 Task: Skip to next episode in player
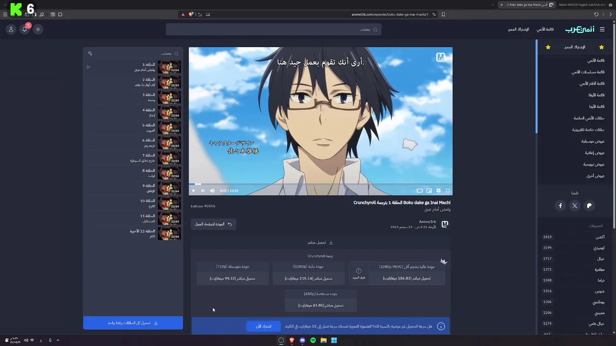coord(203,191)
